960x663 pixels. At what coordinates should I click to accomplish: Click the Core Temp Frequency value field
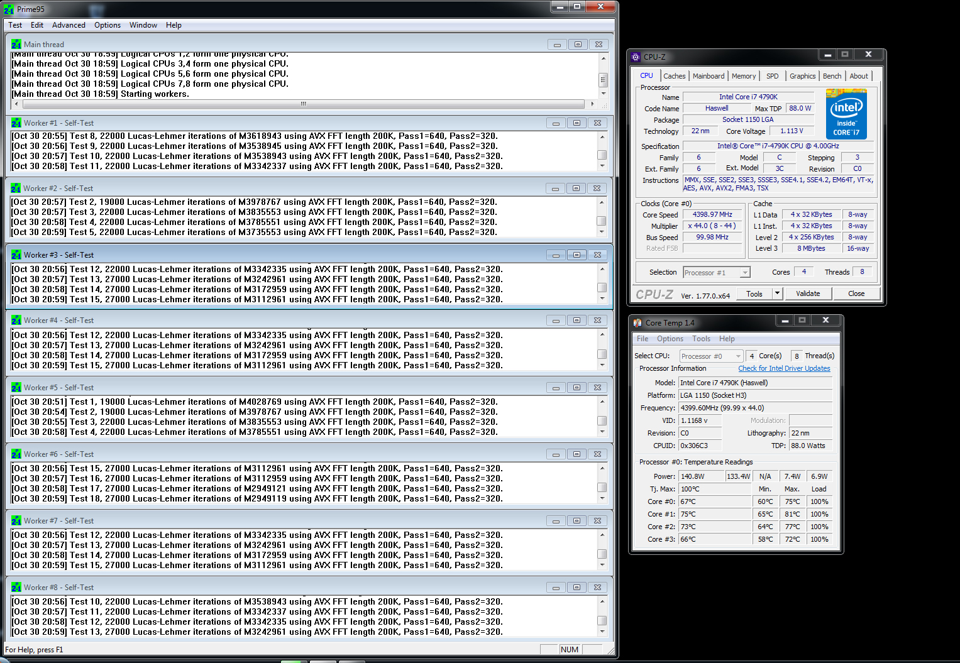(755, 408)
